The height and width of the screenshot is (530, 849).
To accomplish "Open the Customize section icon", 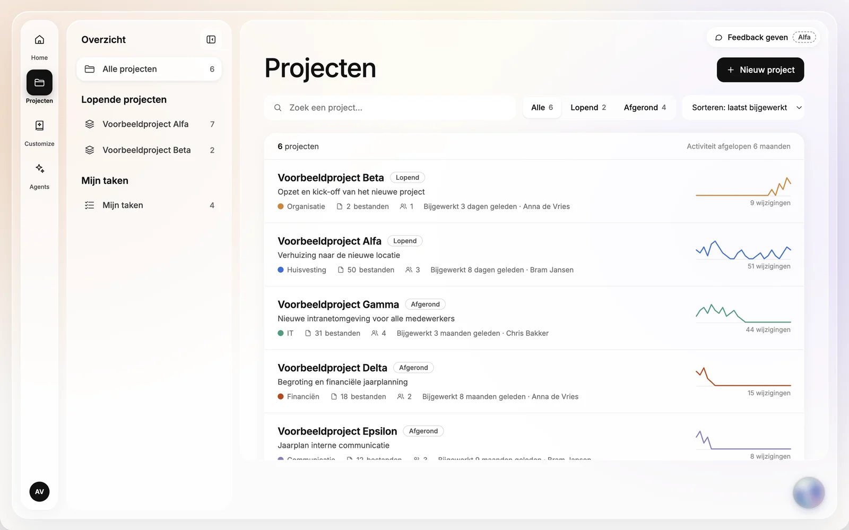I will [39, 126].
